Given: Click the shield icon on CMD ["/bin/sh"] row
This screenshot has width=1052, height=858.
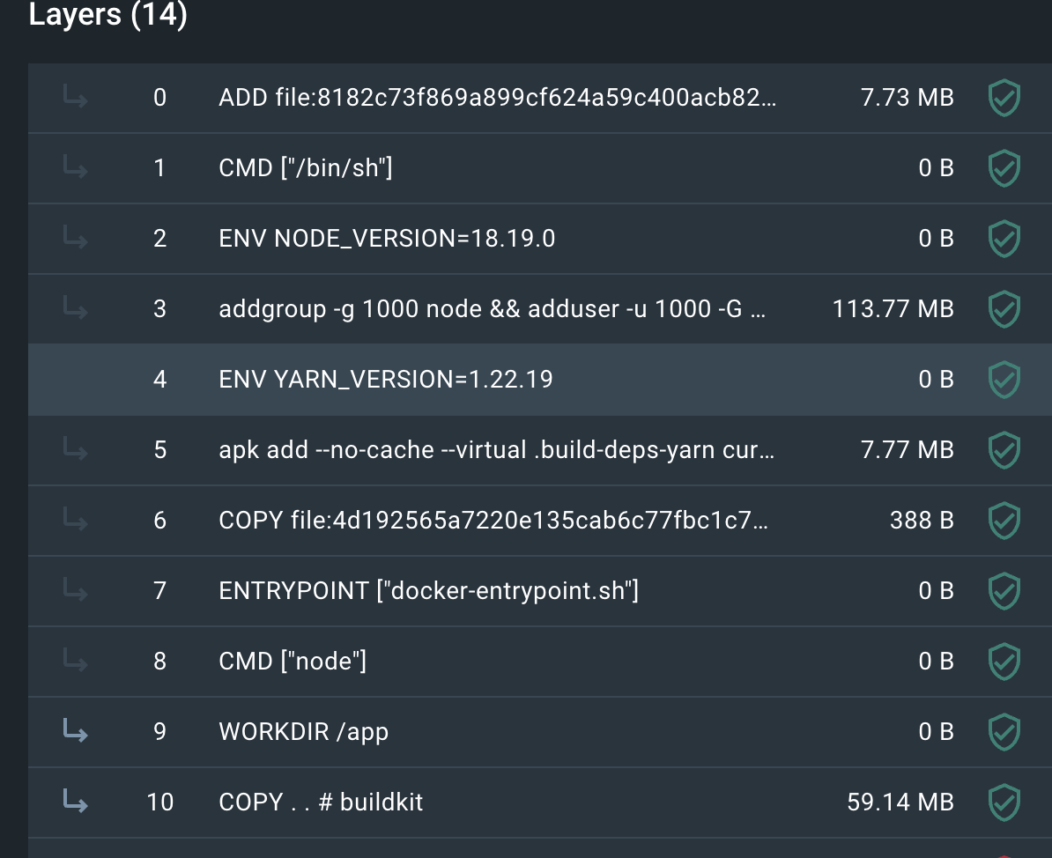Looking at the screenshot, I should (1004, 168).
